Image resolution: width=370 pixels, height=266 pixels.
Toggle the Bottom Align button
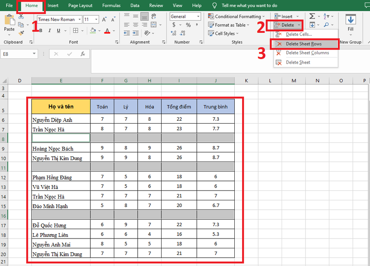pyautogui.click(x=144, y=16)
